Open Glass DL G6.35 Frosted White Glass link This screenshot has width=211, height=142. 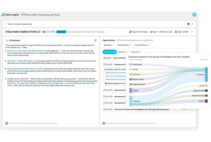point(25,69)
